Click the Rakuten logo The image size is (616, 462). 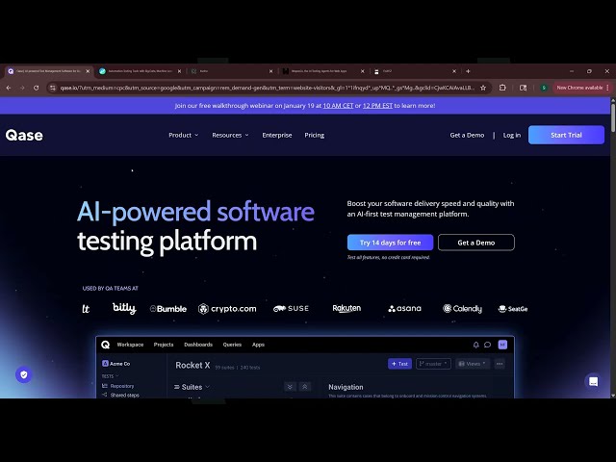(346, 308)
